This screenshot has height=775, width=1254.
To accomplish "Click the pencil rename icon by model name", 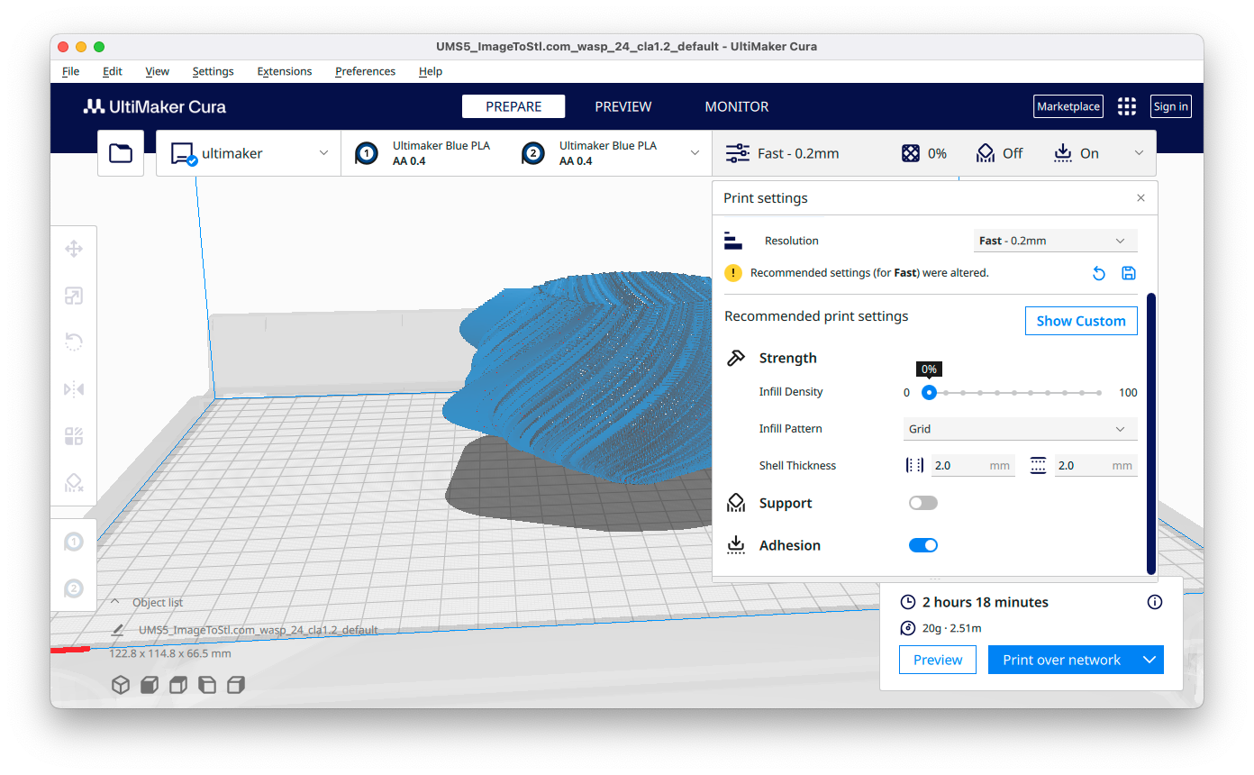I will tap(117, 631).
